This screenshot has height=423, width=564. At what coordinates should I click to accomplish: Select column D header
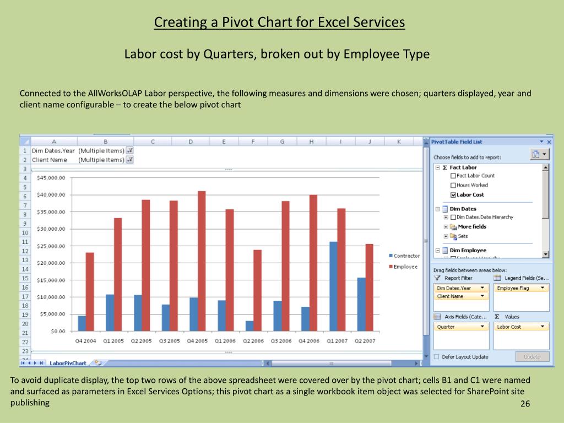(x=191, y=142)
